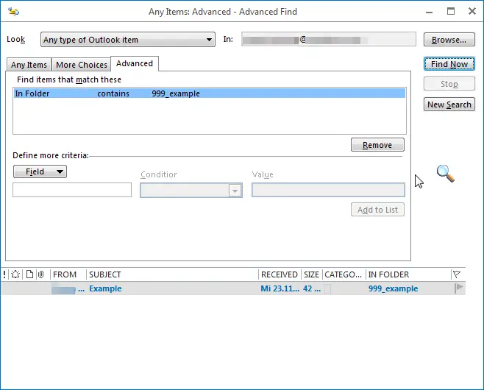
Task: Click the Browse button
Action: tap(449, 40)
